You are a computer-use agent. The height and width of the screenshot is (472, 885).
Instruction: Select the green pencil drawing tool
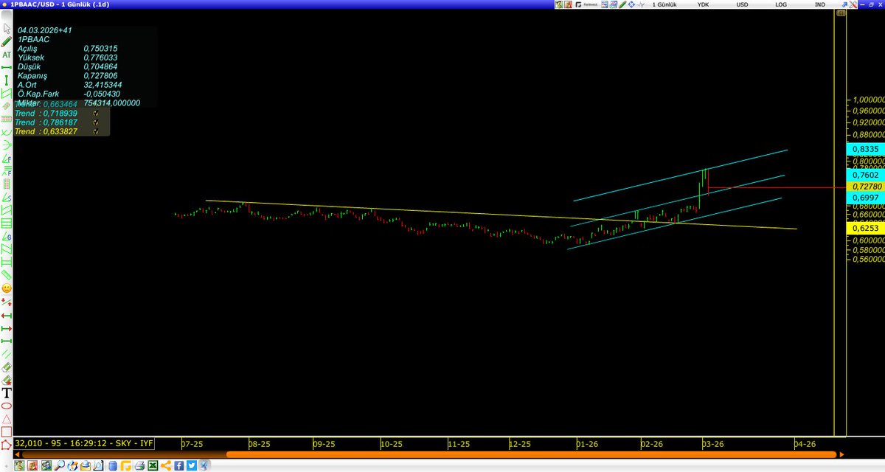pyautogui.click(x=7, y=41)
